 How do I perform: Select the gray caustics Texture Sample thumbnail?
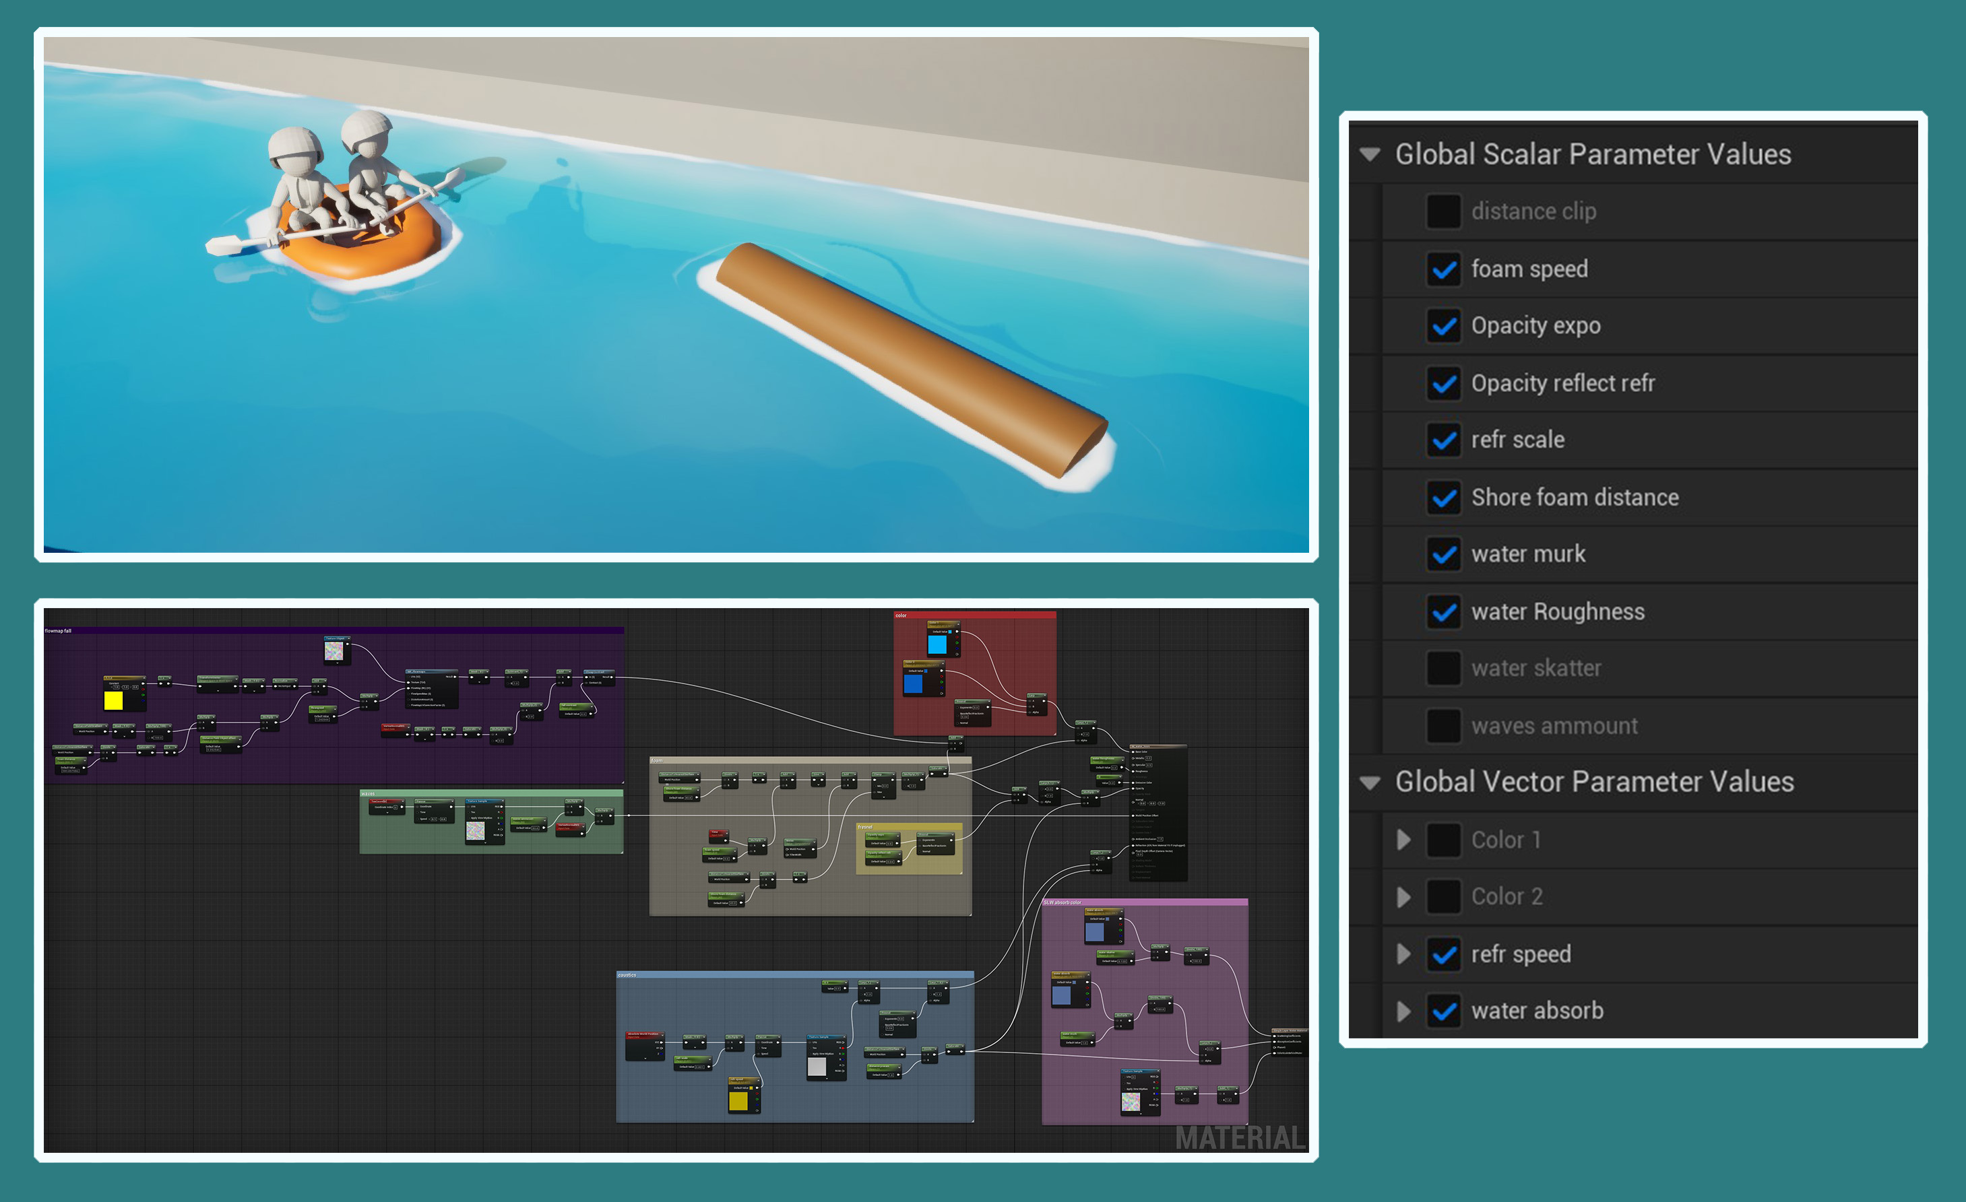[817, 1067]
